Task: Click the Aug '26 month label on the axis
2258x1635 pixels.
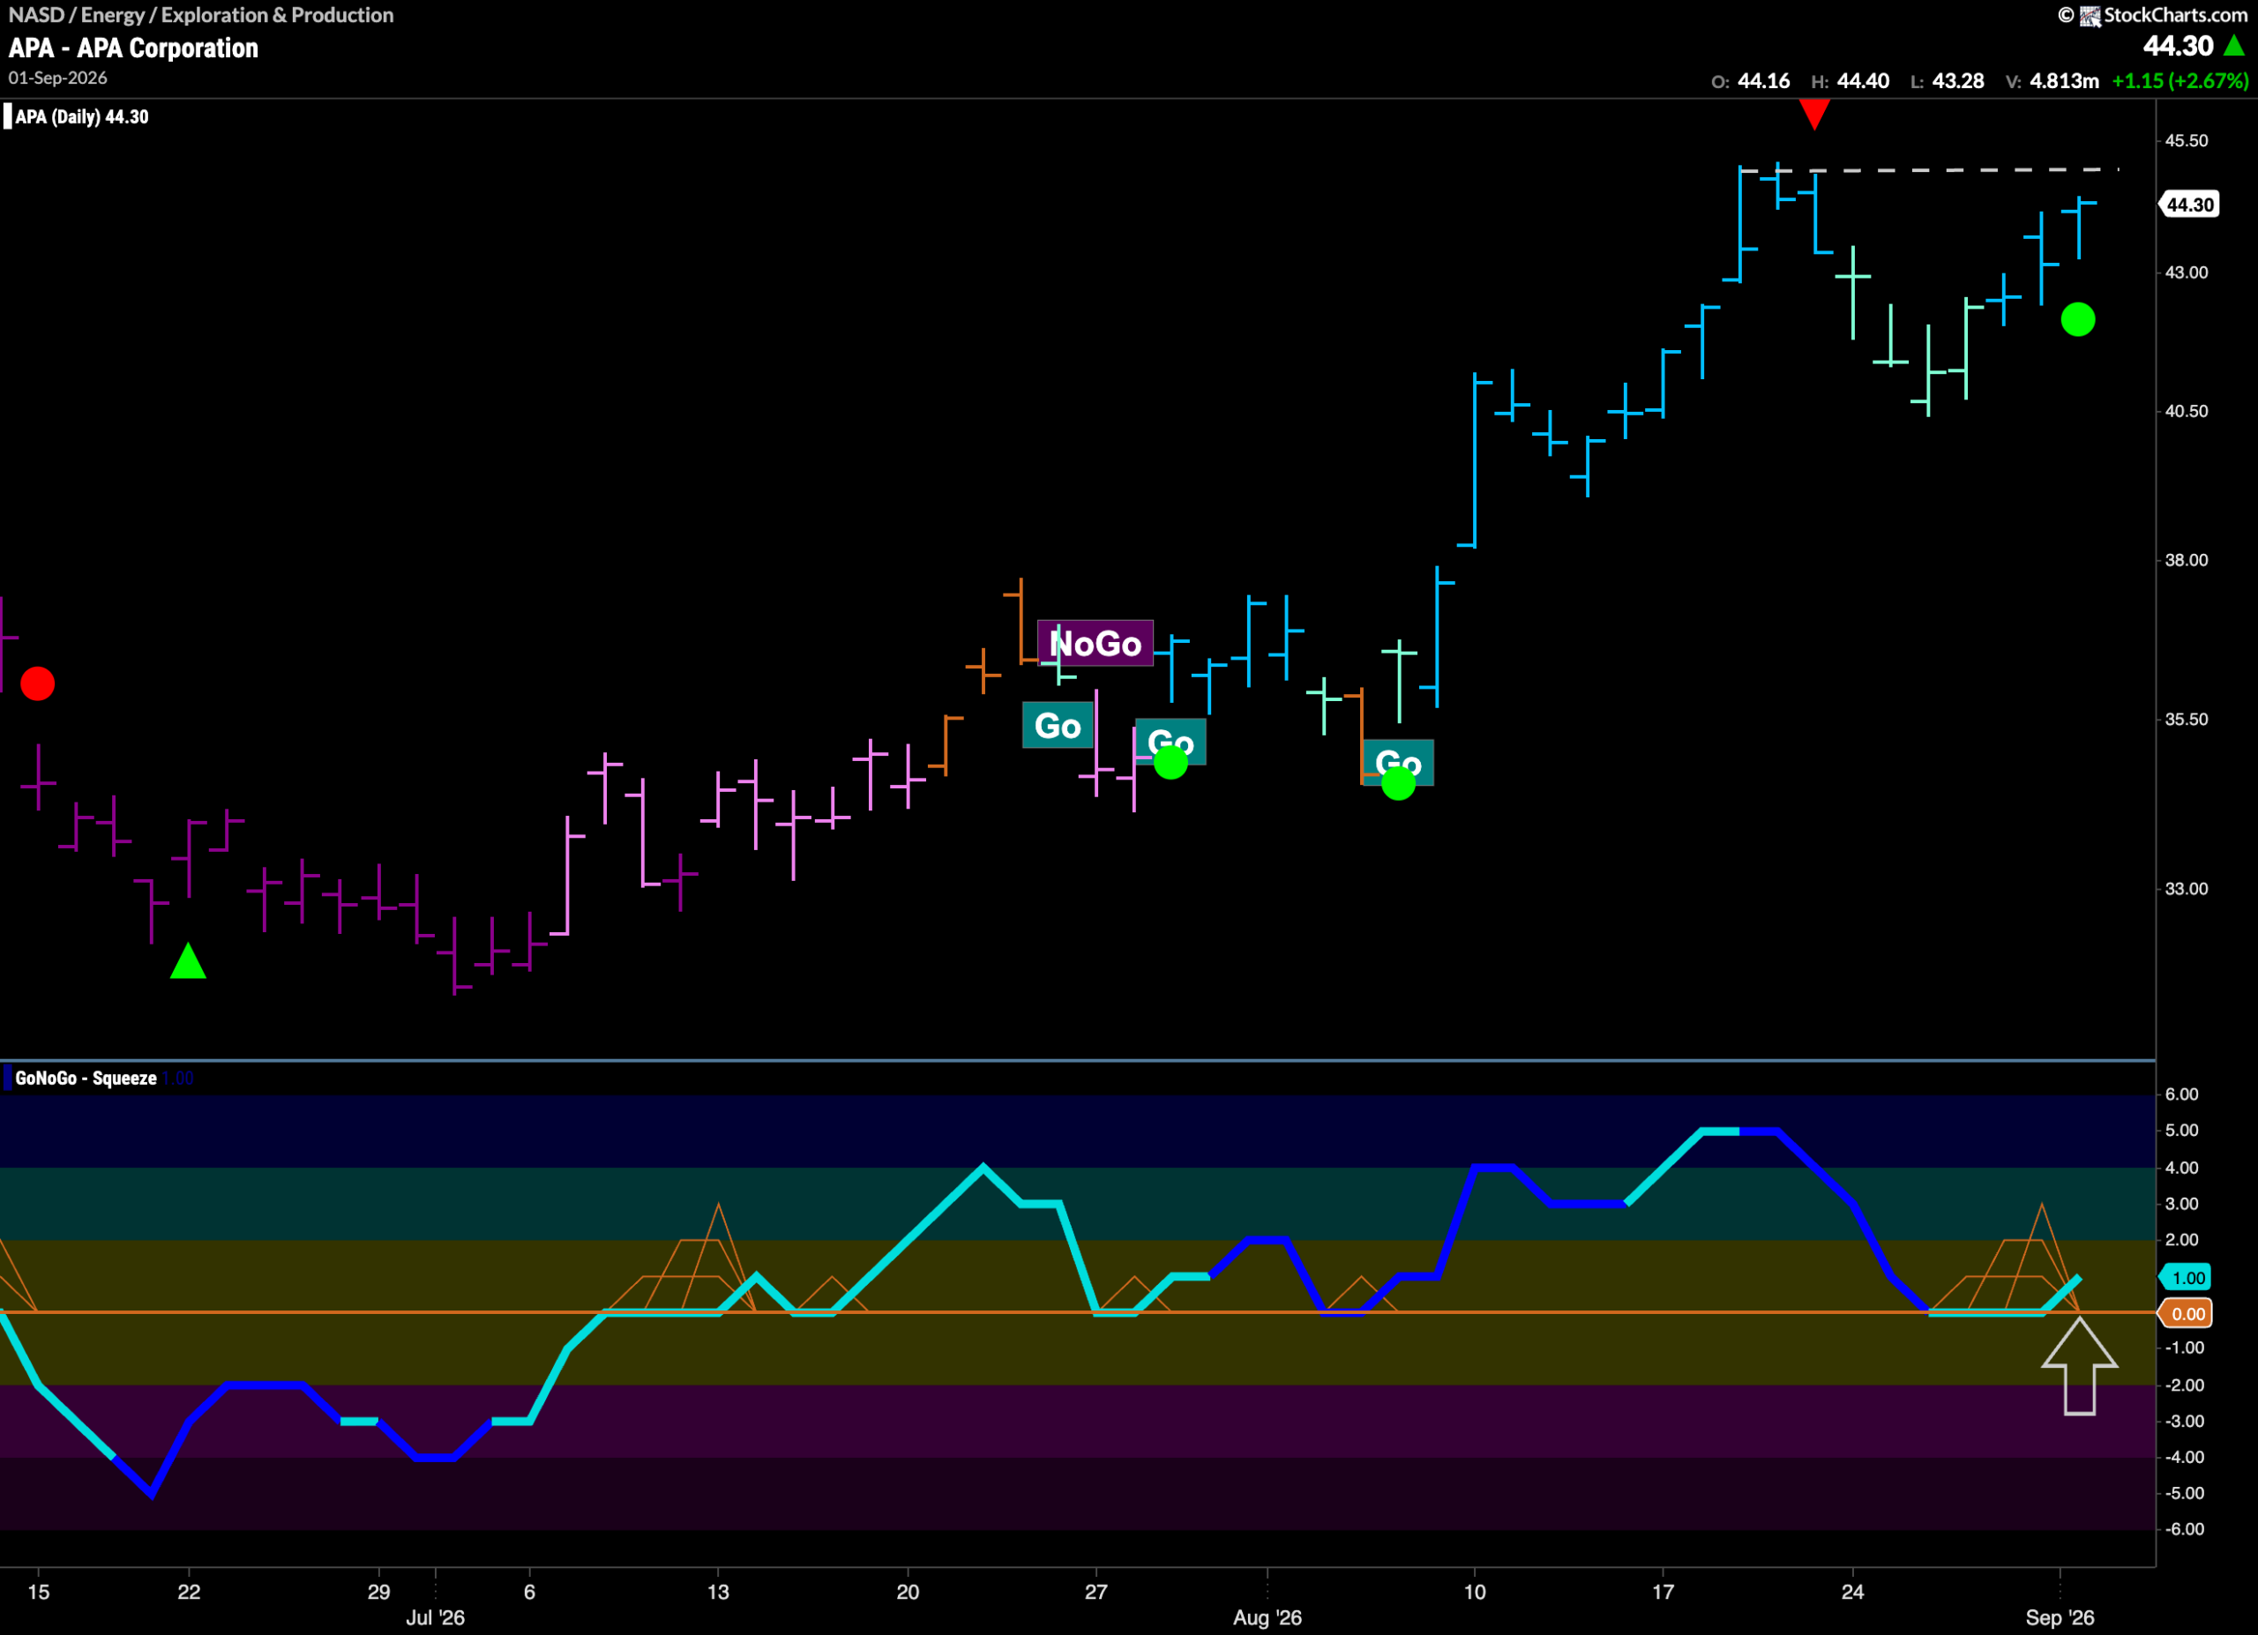Action: click(1267, 1617)
